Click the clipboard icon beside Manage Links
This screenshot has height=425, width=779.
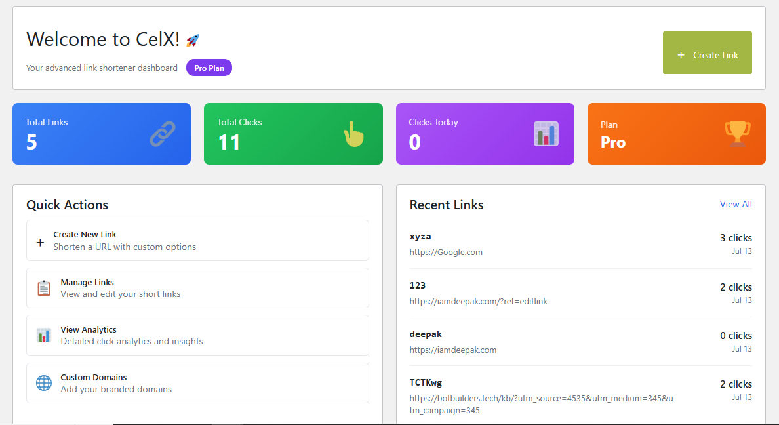pos(44,288)
